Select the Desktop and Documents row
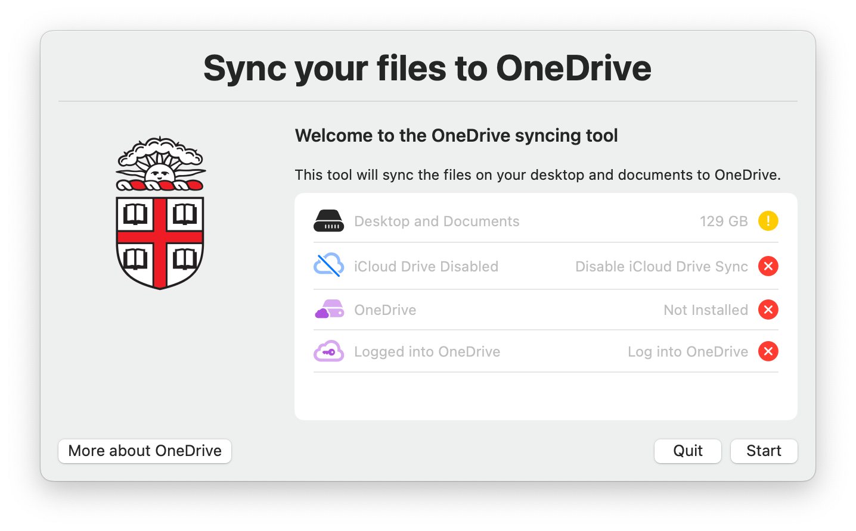The image size is (856, 531). pos(437,221)
